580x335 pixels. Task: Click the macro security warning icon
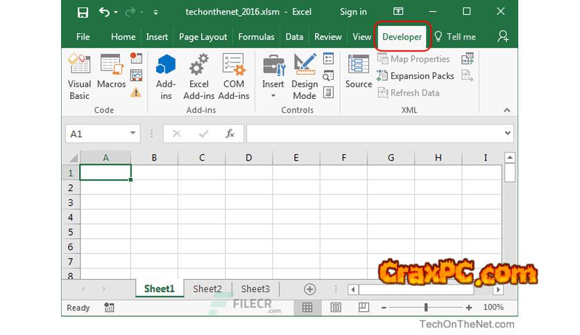pyautogui.click(x=136, y=92)
